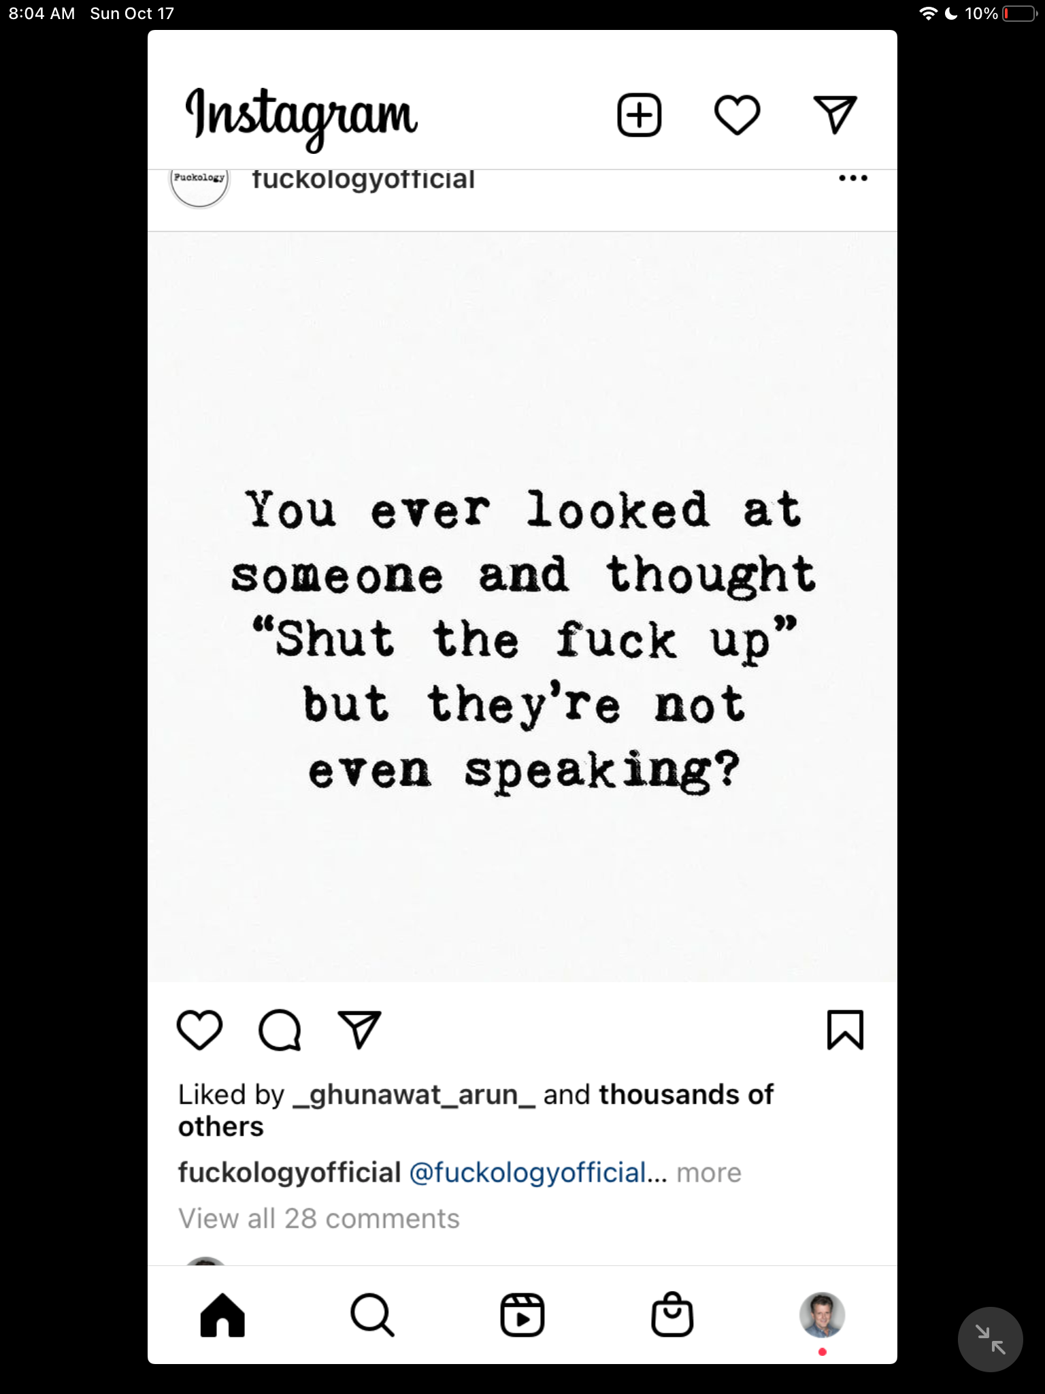
Task: Open the three-dot post options menu
Action: pyautogui.click(x=852, y=178)
